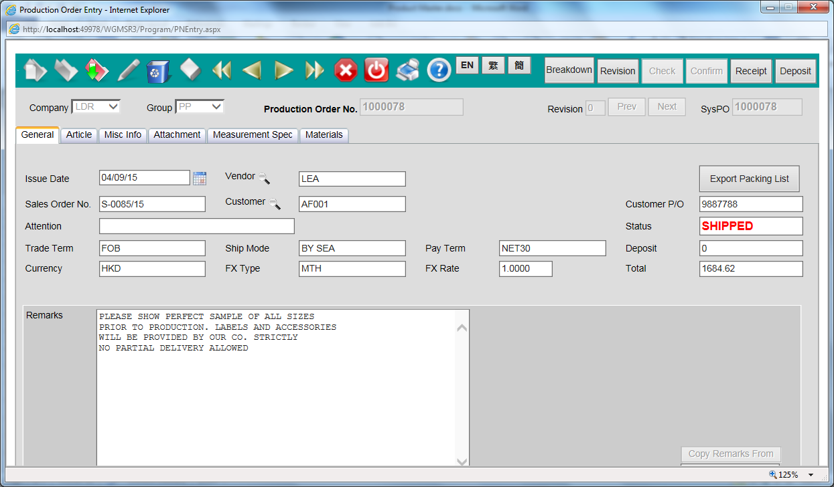
Task: Go to the last record
Action: click(x=315, y=70)
